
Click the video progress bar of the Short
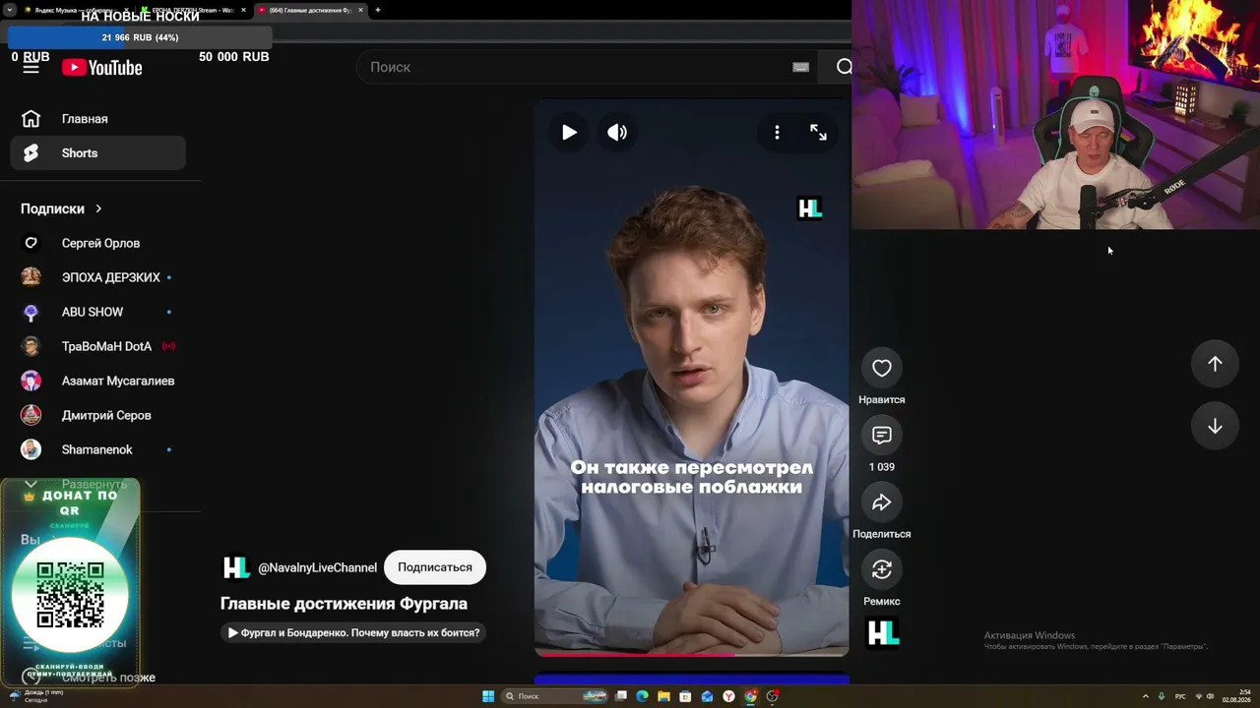pyautogui.click(x=691, y=654)
